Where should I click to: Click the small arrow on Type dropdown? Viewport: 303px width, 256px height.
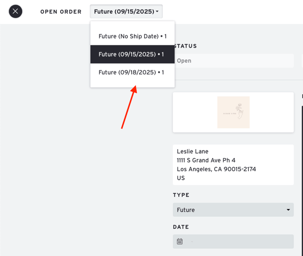coord(288,210)
